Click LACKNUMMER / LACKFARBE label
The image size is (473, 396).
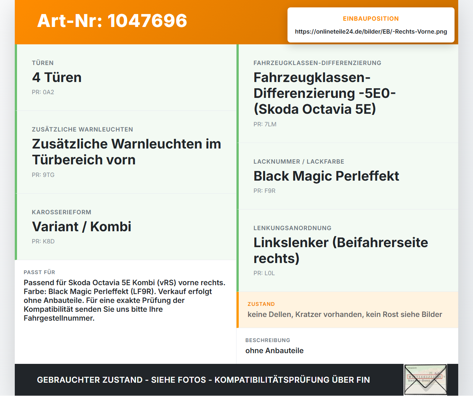pyautogui.click(x=299, y=161)
